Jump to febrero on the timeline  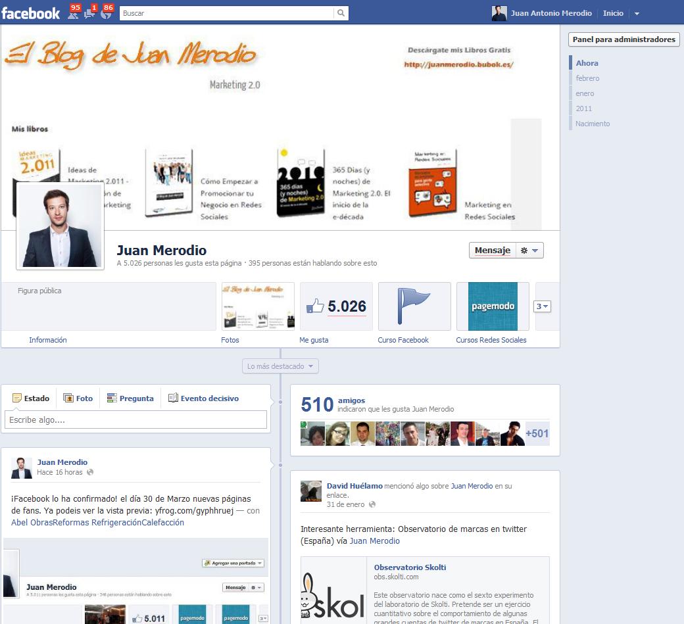[x=587, y=78]
